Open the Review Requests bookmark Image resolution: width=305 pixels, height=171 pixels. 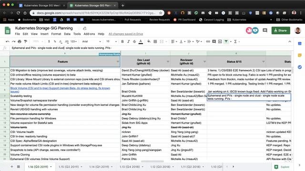coord(160,20)
